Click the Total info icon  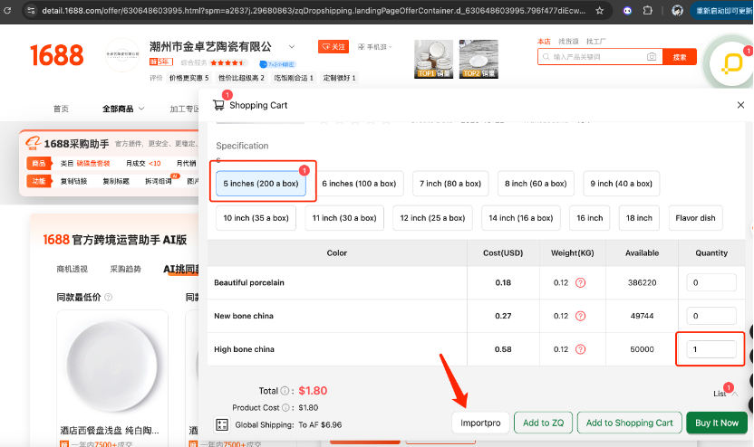(285, 391)
